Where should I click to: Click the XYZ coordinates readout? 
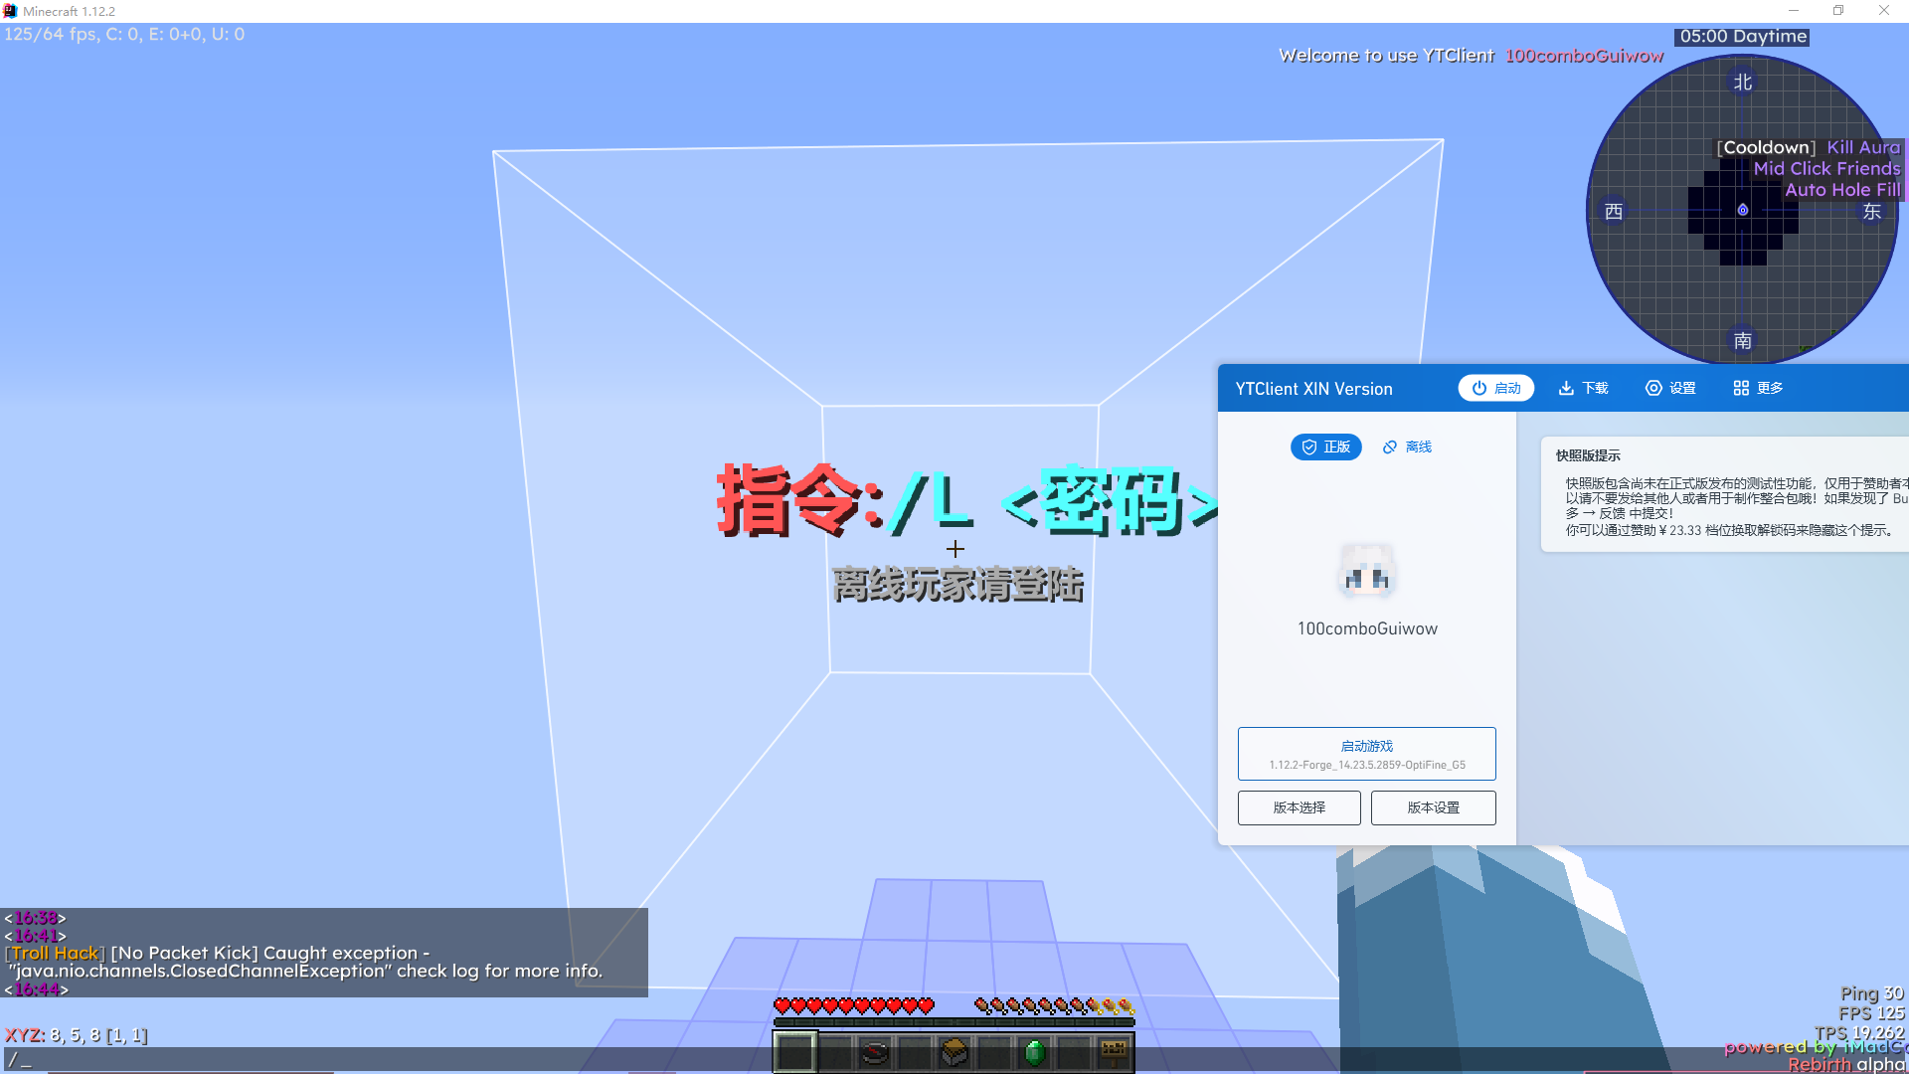pos(76,1035)
